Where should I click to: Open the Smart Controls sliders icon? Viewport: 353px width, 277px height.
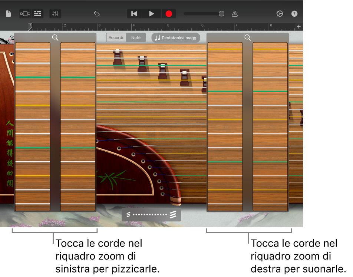tap(55, 13)
